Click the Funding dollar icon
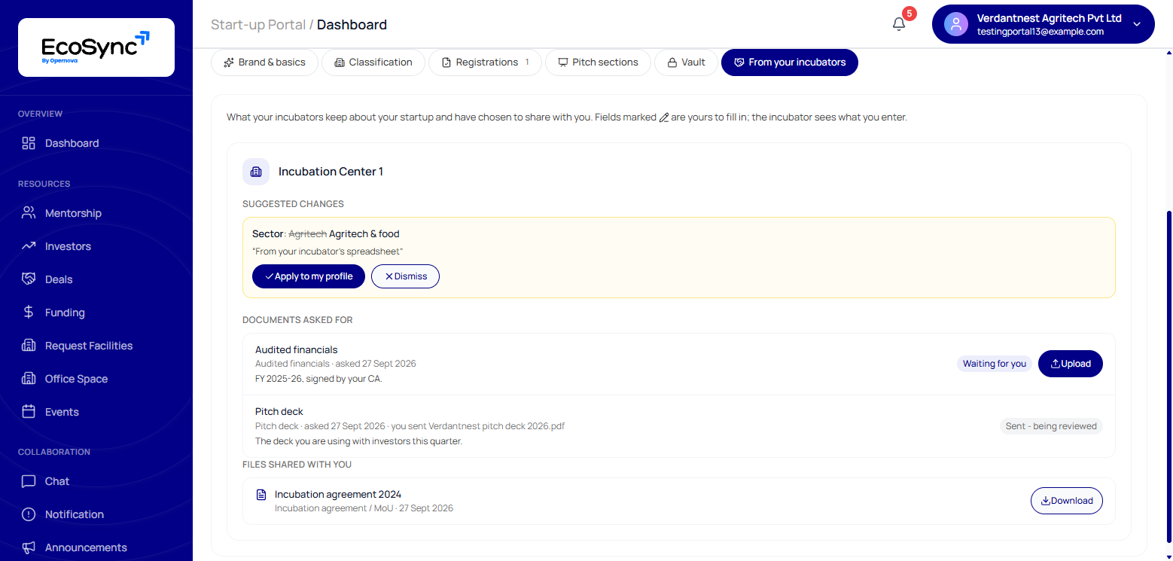The height and width of the screenshot is (561, 1173). (29, 313)
